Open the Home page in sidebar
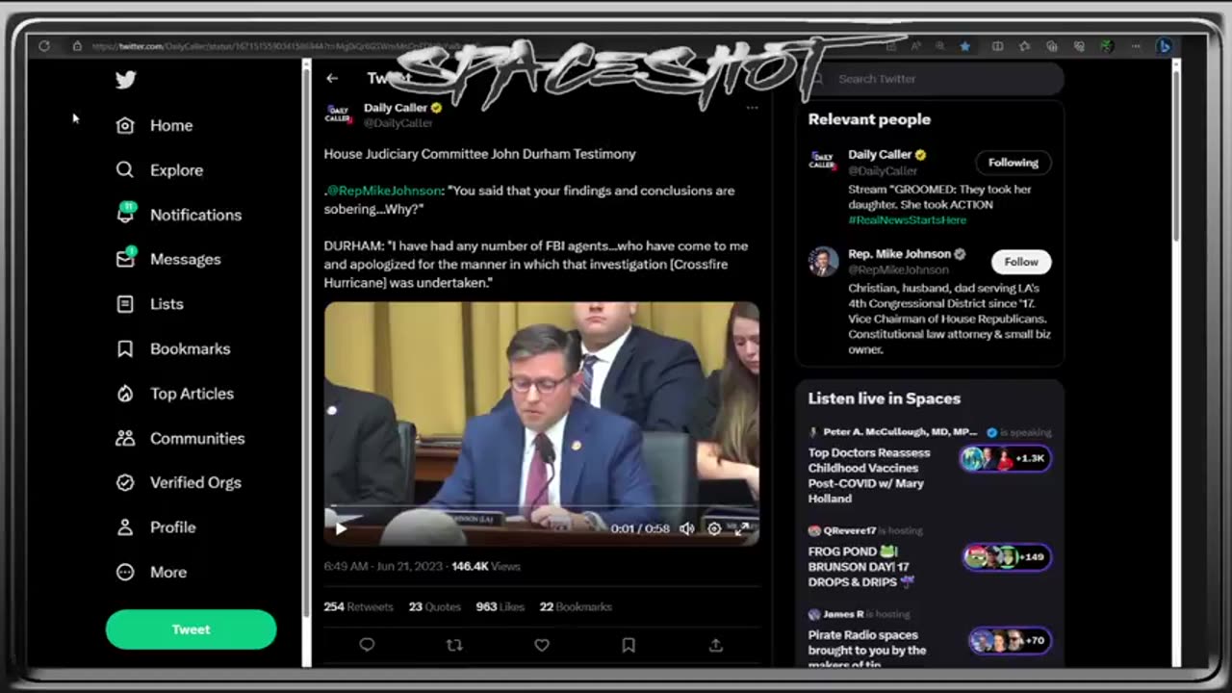 [x=154, y=125]
